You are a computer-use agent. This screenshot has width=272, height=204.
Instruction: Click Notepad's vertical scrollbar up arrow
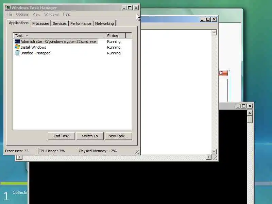coord(214,33)
